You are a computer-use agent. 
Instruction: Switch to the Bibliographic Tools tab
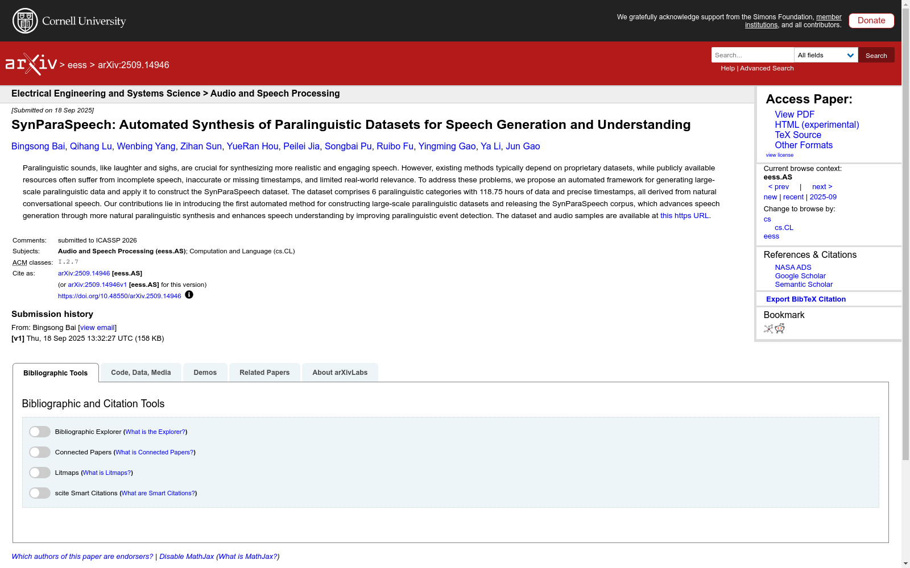click(x=56, y=373)
